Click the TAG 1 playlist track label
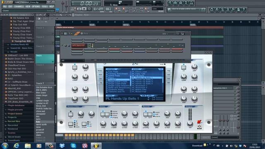Screen dimensions: 265x149 (45, 59)
